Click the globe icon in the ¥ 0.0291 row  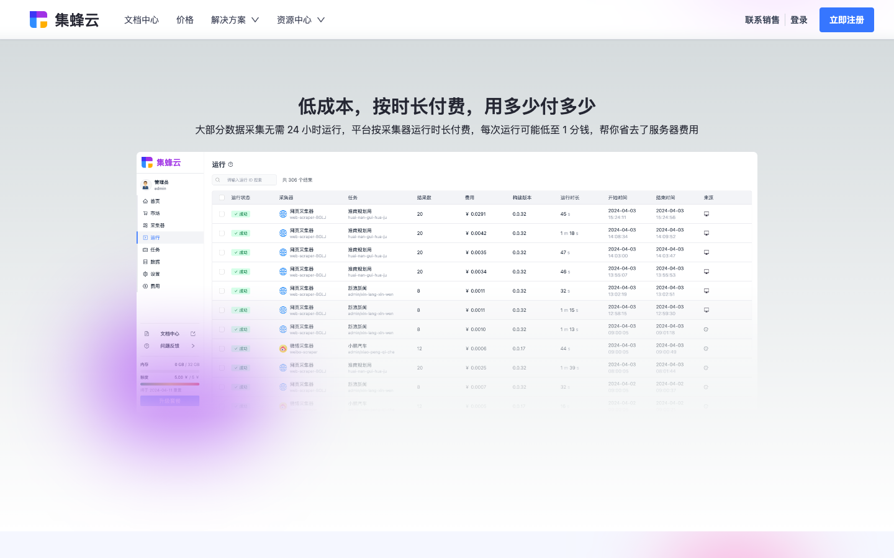(283, 214)
